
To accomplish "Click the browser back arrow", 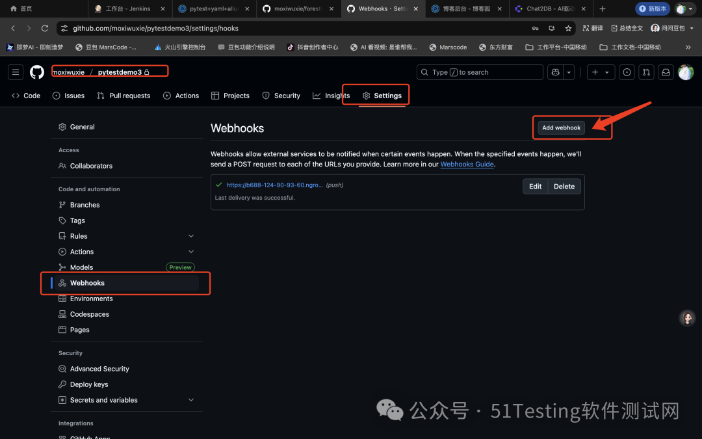I will point(13,28).
